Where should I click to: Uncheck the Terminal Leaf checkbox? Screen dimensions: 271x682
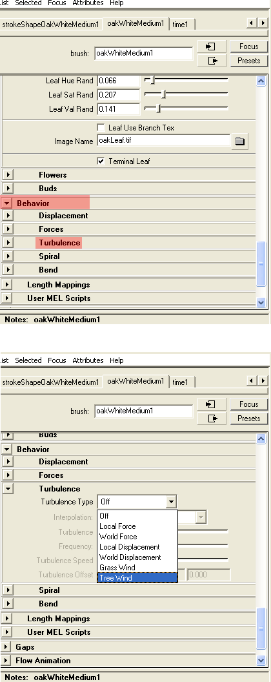click(x=101, y=161)
